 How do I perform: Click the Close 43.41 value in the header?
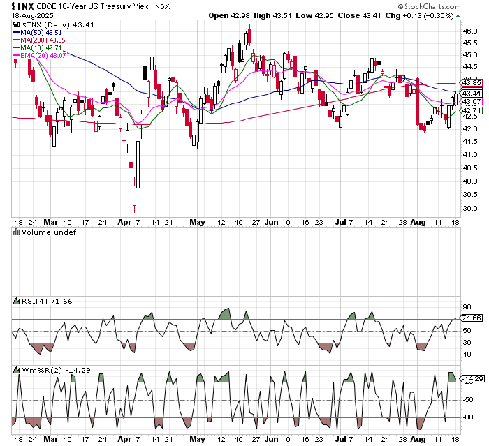(360, 15)
